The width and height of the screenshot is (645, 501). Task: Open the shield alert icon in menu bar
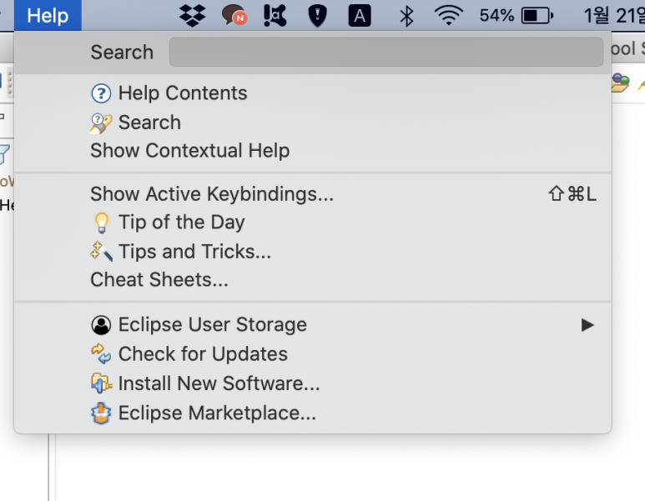click(x=318, y=16)
